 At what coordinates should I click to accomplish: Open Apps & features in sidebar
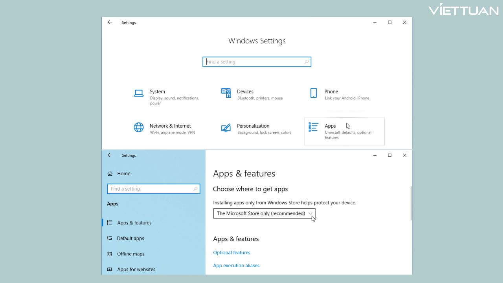(x=134, y=223)
